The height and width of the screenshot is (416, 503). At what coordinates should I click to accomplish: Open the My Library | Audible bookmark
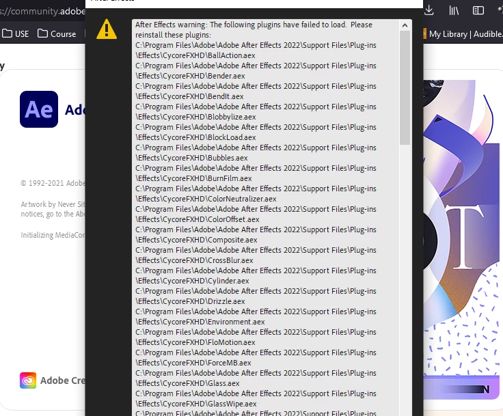pos(462,34)
